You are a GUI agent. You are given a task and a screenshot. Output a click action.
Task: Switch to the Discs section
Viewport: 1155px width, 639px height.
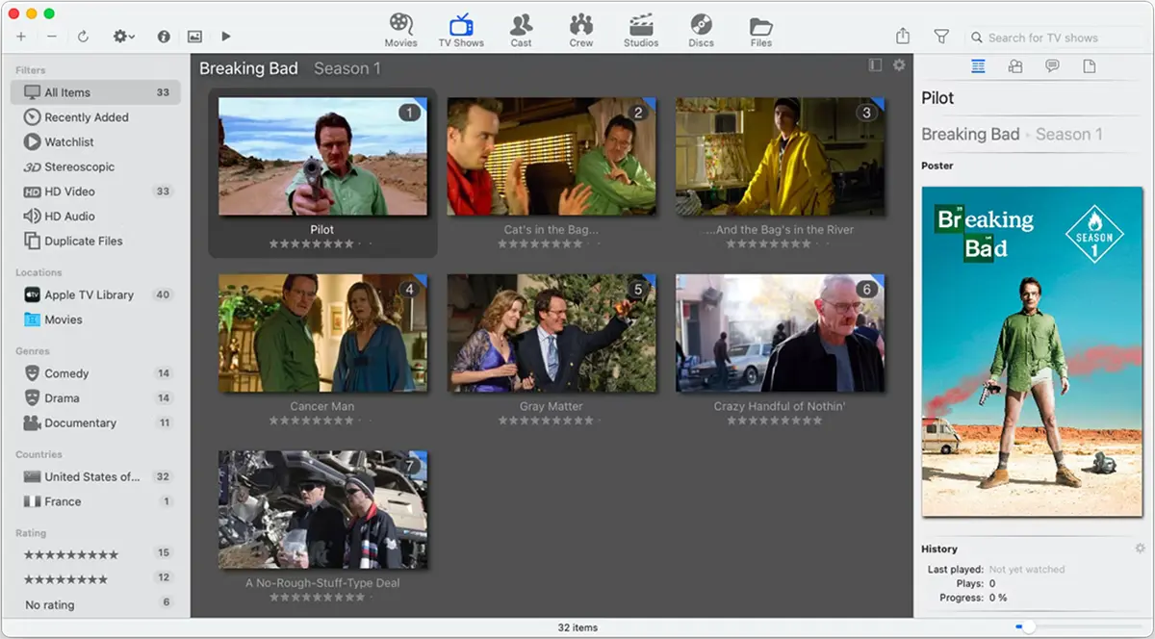pos(702,30)
